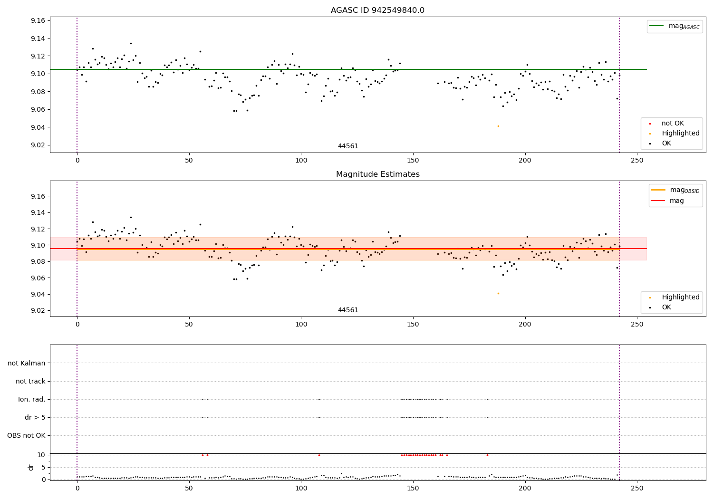
Task: Click the 44561 label in AGASC ID plot
Action: click(348, 146)
